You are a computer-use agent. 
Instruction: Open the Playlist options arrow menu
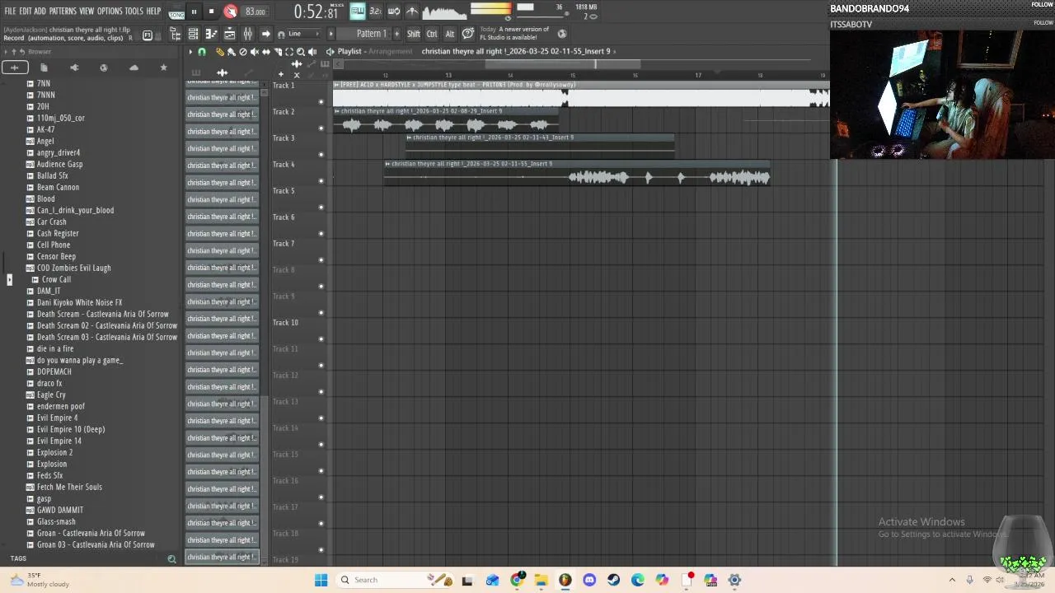click(x=190, y=52)
